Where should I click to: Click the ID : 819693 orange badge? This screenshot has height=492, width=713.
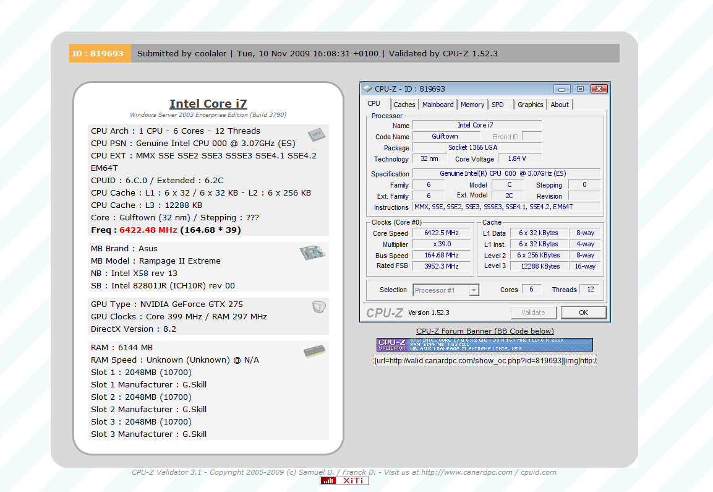tap(100, 53)
